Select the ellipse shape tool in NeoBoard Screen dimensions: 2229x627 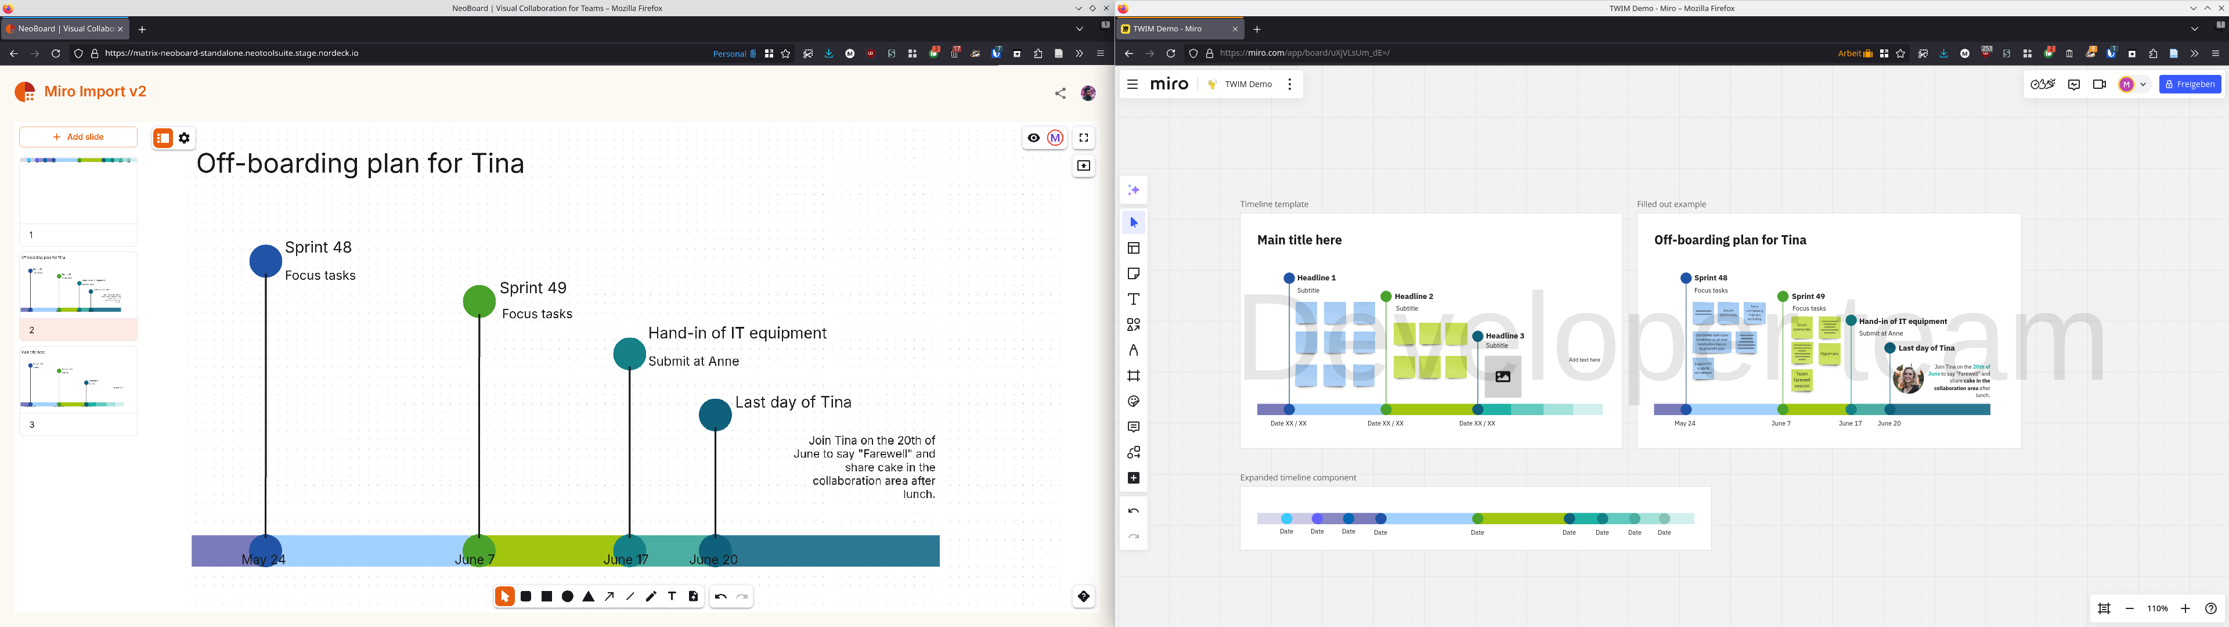568,597
